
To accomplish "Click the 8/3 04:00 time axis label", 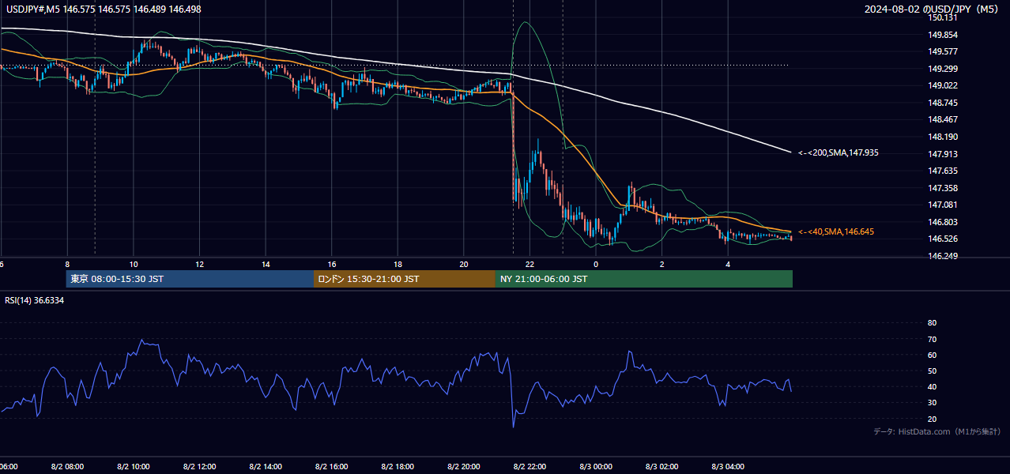I will pyautogui.click(x=729, y=467).
